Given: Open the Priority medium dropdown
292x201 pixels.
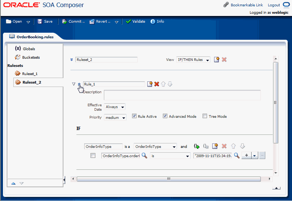Looking at the screenshot, I should [115, 117].
